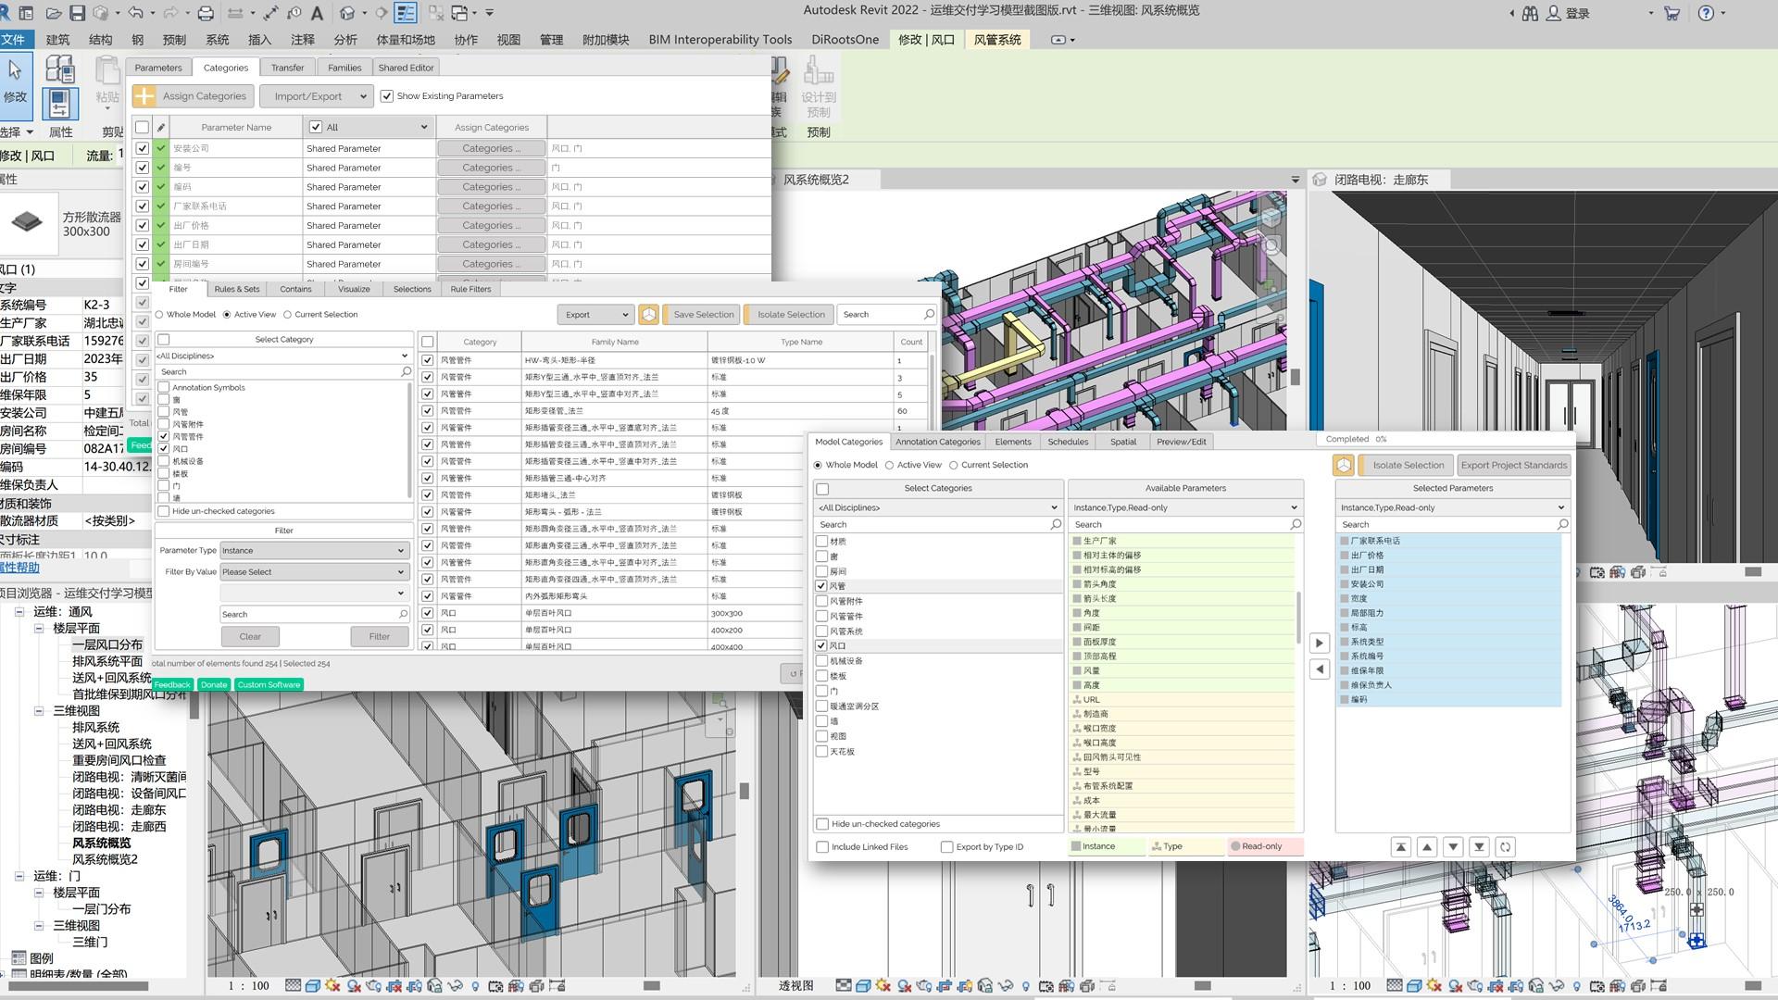1778x1000 pixels.
Task: Click the move-to-top icon under Selected Parameters
Action: click(1400, 846)
